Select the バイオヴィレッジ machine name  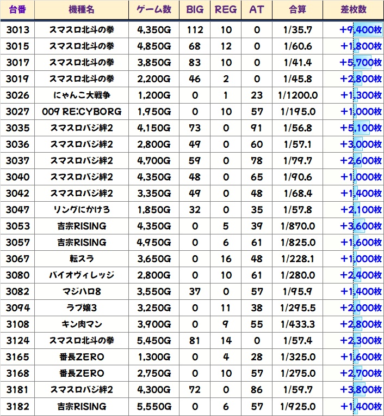pyautogui.click(x=82, y=275)
